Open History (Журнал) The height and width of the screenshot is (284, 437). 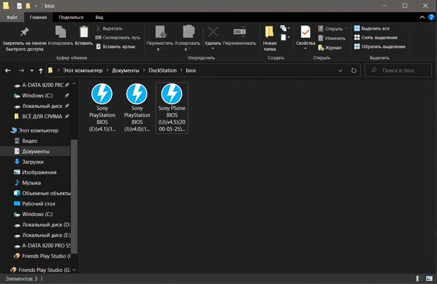pos(330,47)
